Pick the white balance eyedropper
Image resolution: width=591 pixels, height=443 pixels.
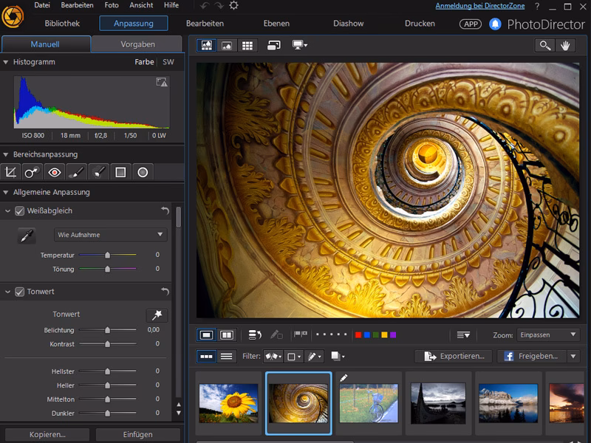coord(27,236)
